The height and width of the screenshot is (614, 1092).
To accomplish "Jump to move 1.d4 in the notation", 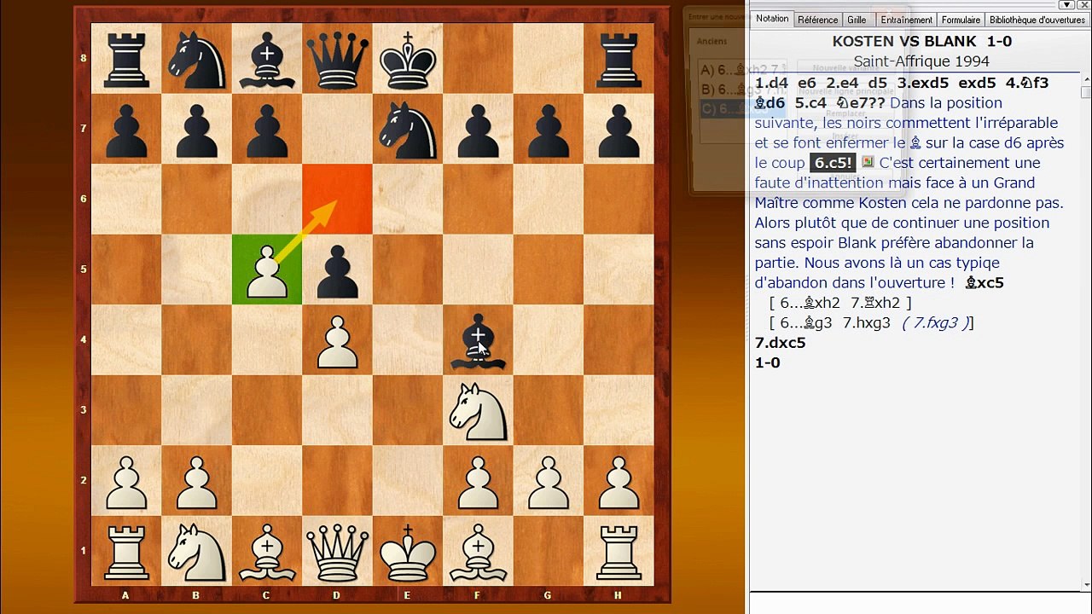I will tap(772, 83).
